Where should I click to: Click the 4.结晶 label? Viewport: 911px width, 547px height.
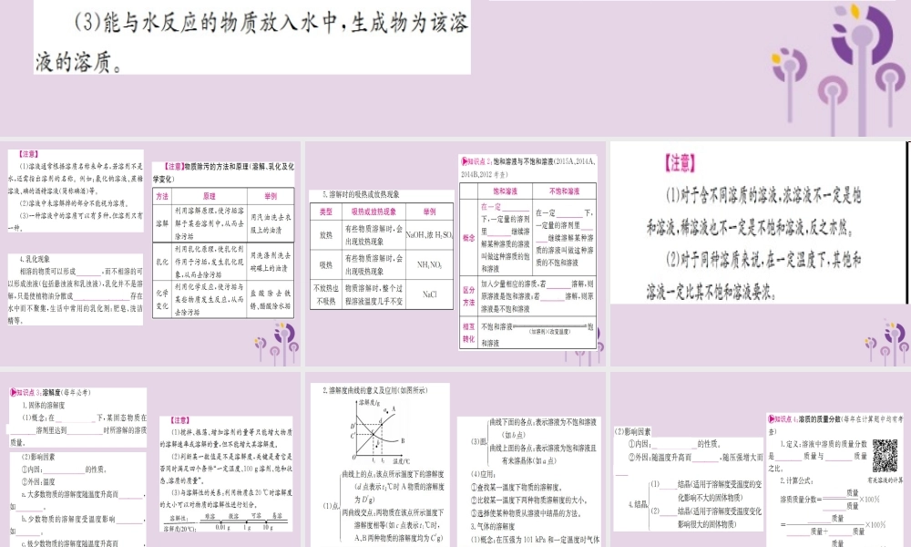(638, 504)
